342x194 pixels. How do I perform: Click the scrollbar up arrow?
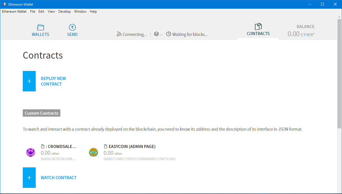click(x=339, y=17)
